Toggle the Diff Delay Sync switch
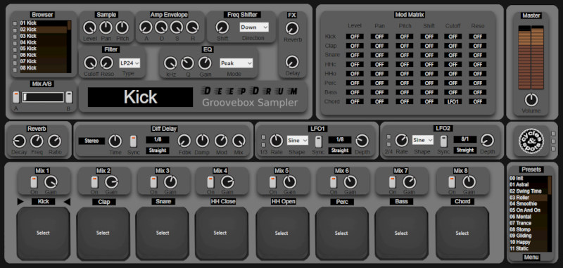 click(x=134, y=141)
